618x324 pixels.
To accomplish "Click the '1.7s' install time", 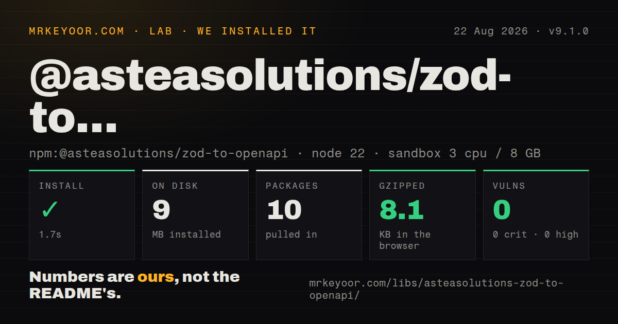I will pyautogui.click(x=50, y=235).
